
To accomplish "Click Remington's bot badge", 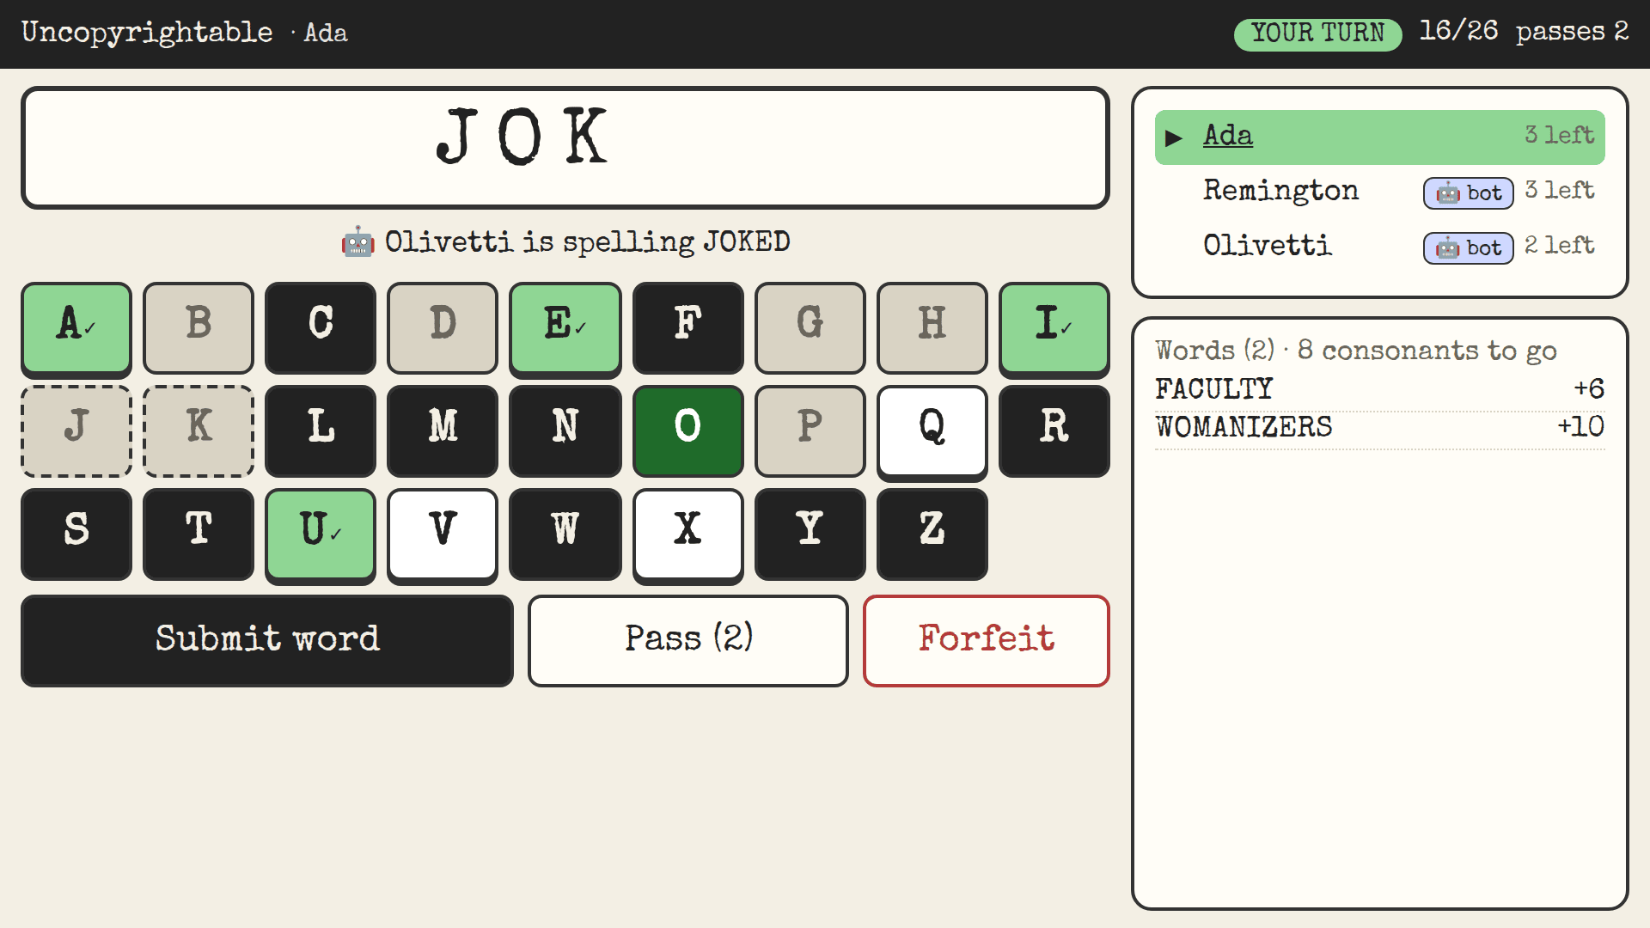I will pyautogui.click(x=1469, y=192).
